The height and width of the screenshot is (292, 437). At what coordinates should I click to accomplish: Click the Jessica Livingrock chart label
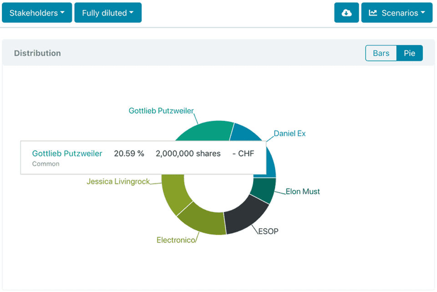[118, 181]
